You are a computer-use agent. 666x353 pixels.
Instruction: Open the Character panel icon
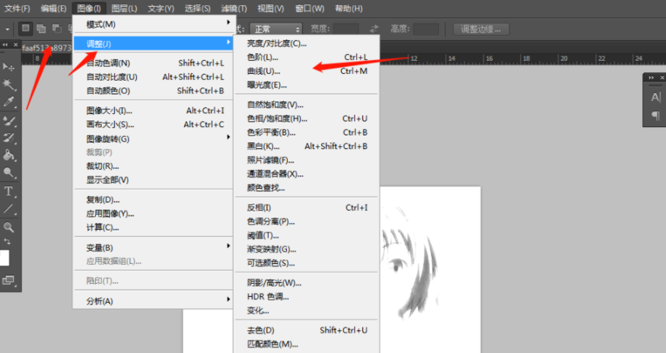tap(655, 97)
